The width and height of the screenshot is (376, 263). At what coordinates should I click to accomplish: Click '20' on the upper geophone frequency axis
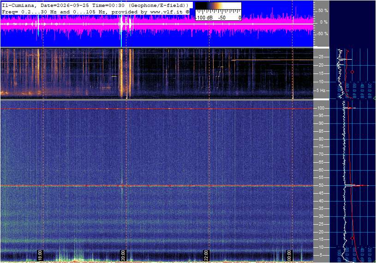click(x=321, y=65)
